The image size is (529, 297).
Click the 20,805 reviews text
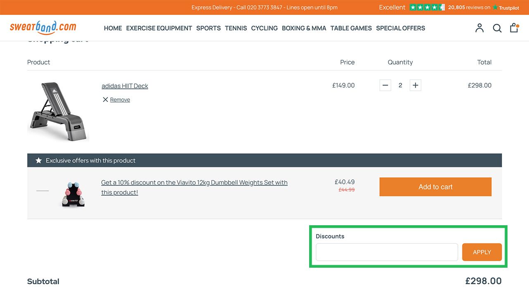tap(469, 7)
